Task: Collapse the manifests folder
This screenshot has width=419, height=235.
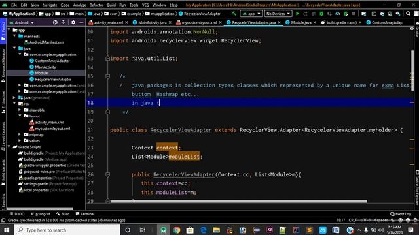Action: pyautogui.click(x=14, y=36)
